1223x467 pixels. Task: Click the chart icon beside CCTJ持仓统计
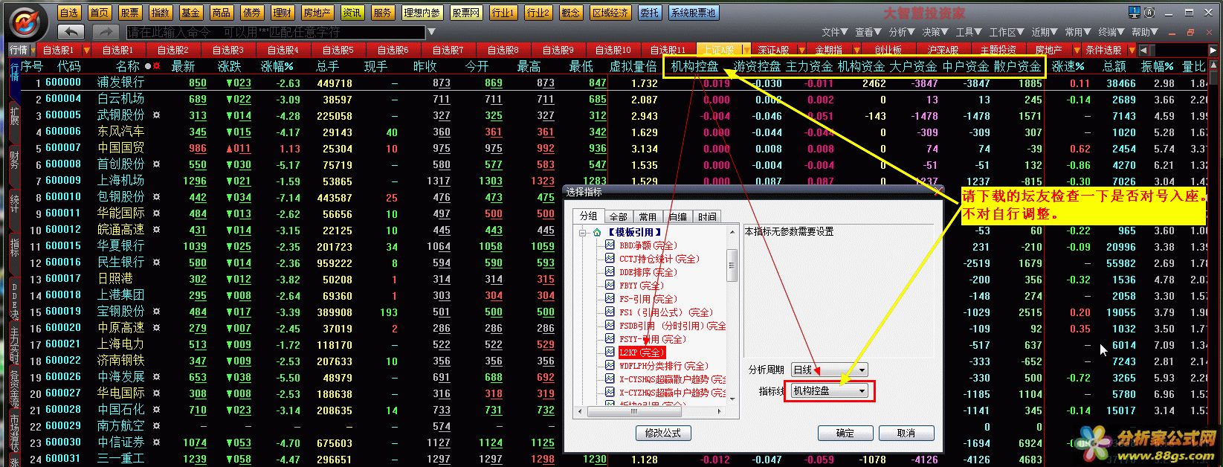click(x=610, y=259)
